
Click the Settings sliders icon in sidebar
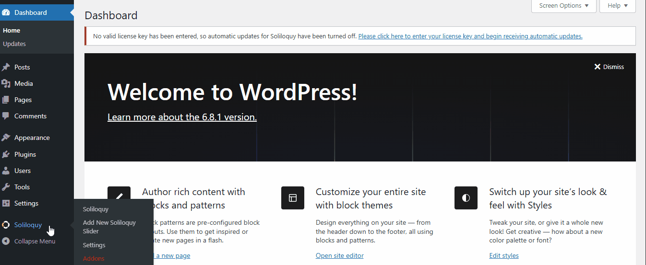6,203
